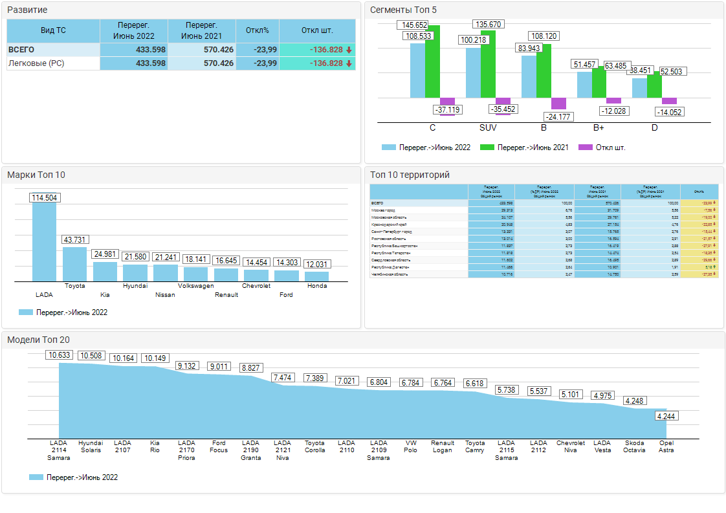This screenshot has height=513, width=726.
Task: Toggle the Перерег.->Июнь 2021 green legend series
Action: 524,147
